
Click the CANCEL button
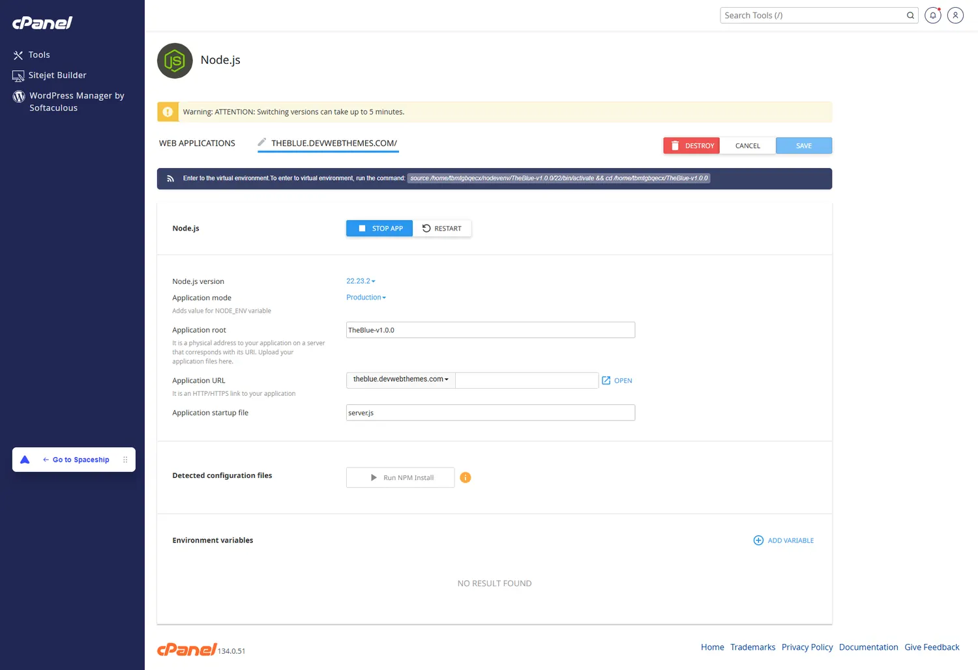tap(748, 146)
